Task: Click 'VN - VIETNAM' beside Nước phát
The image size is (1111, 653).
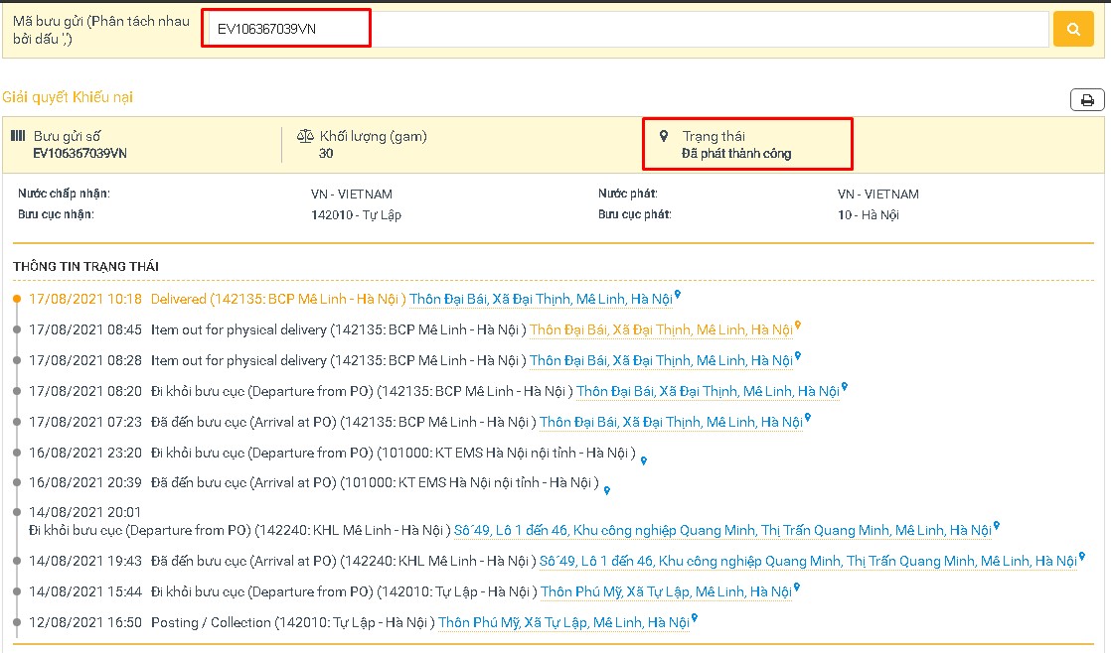Action: tap(877, 194)
